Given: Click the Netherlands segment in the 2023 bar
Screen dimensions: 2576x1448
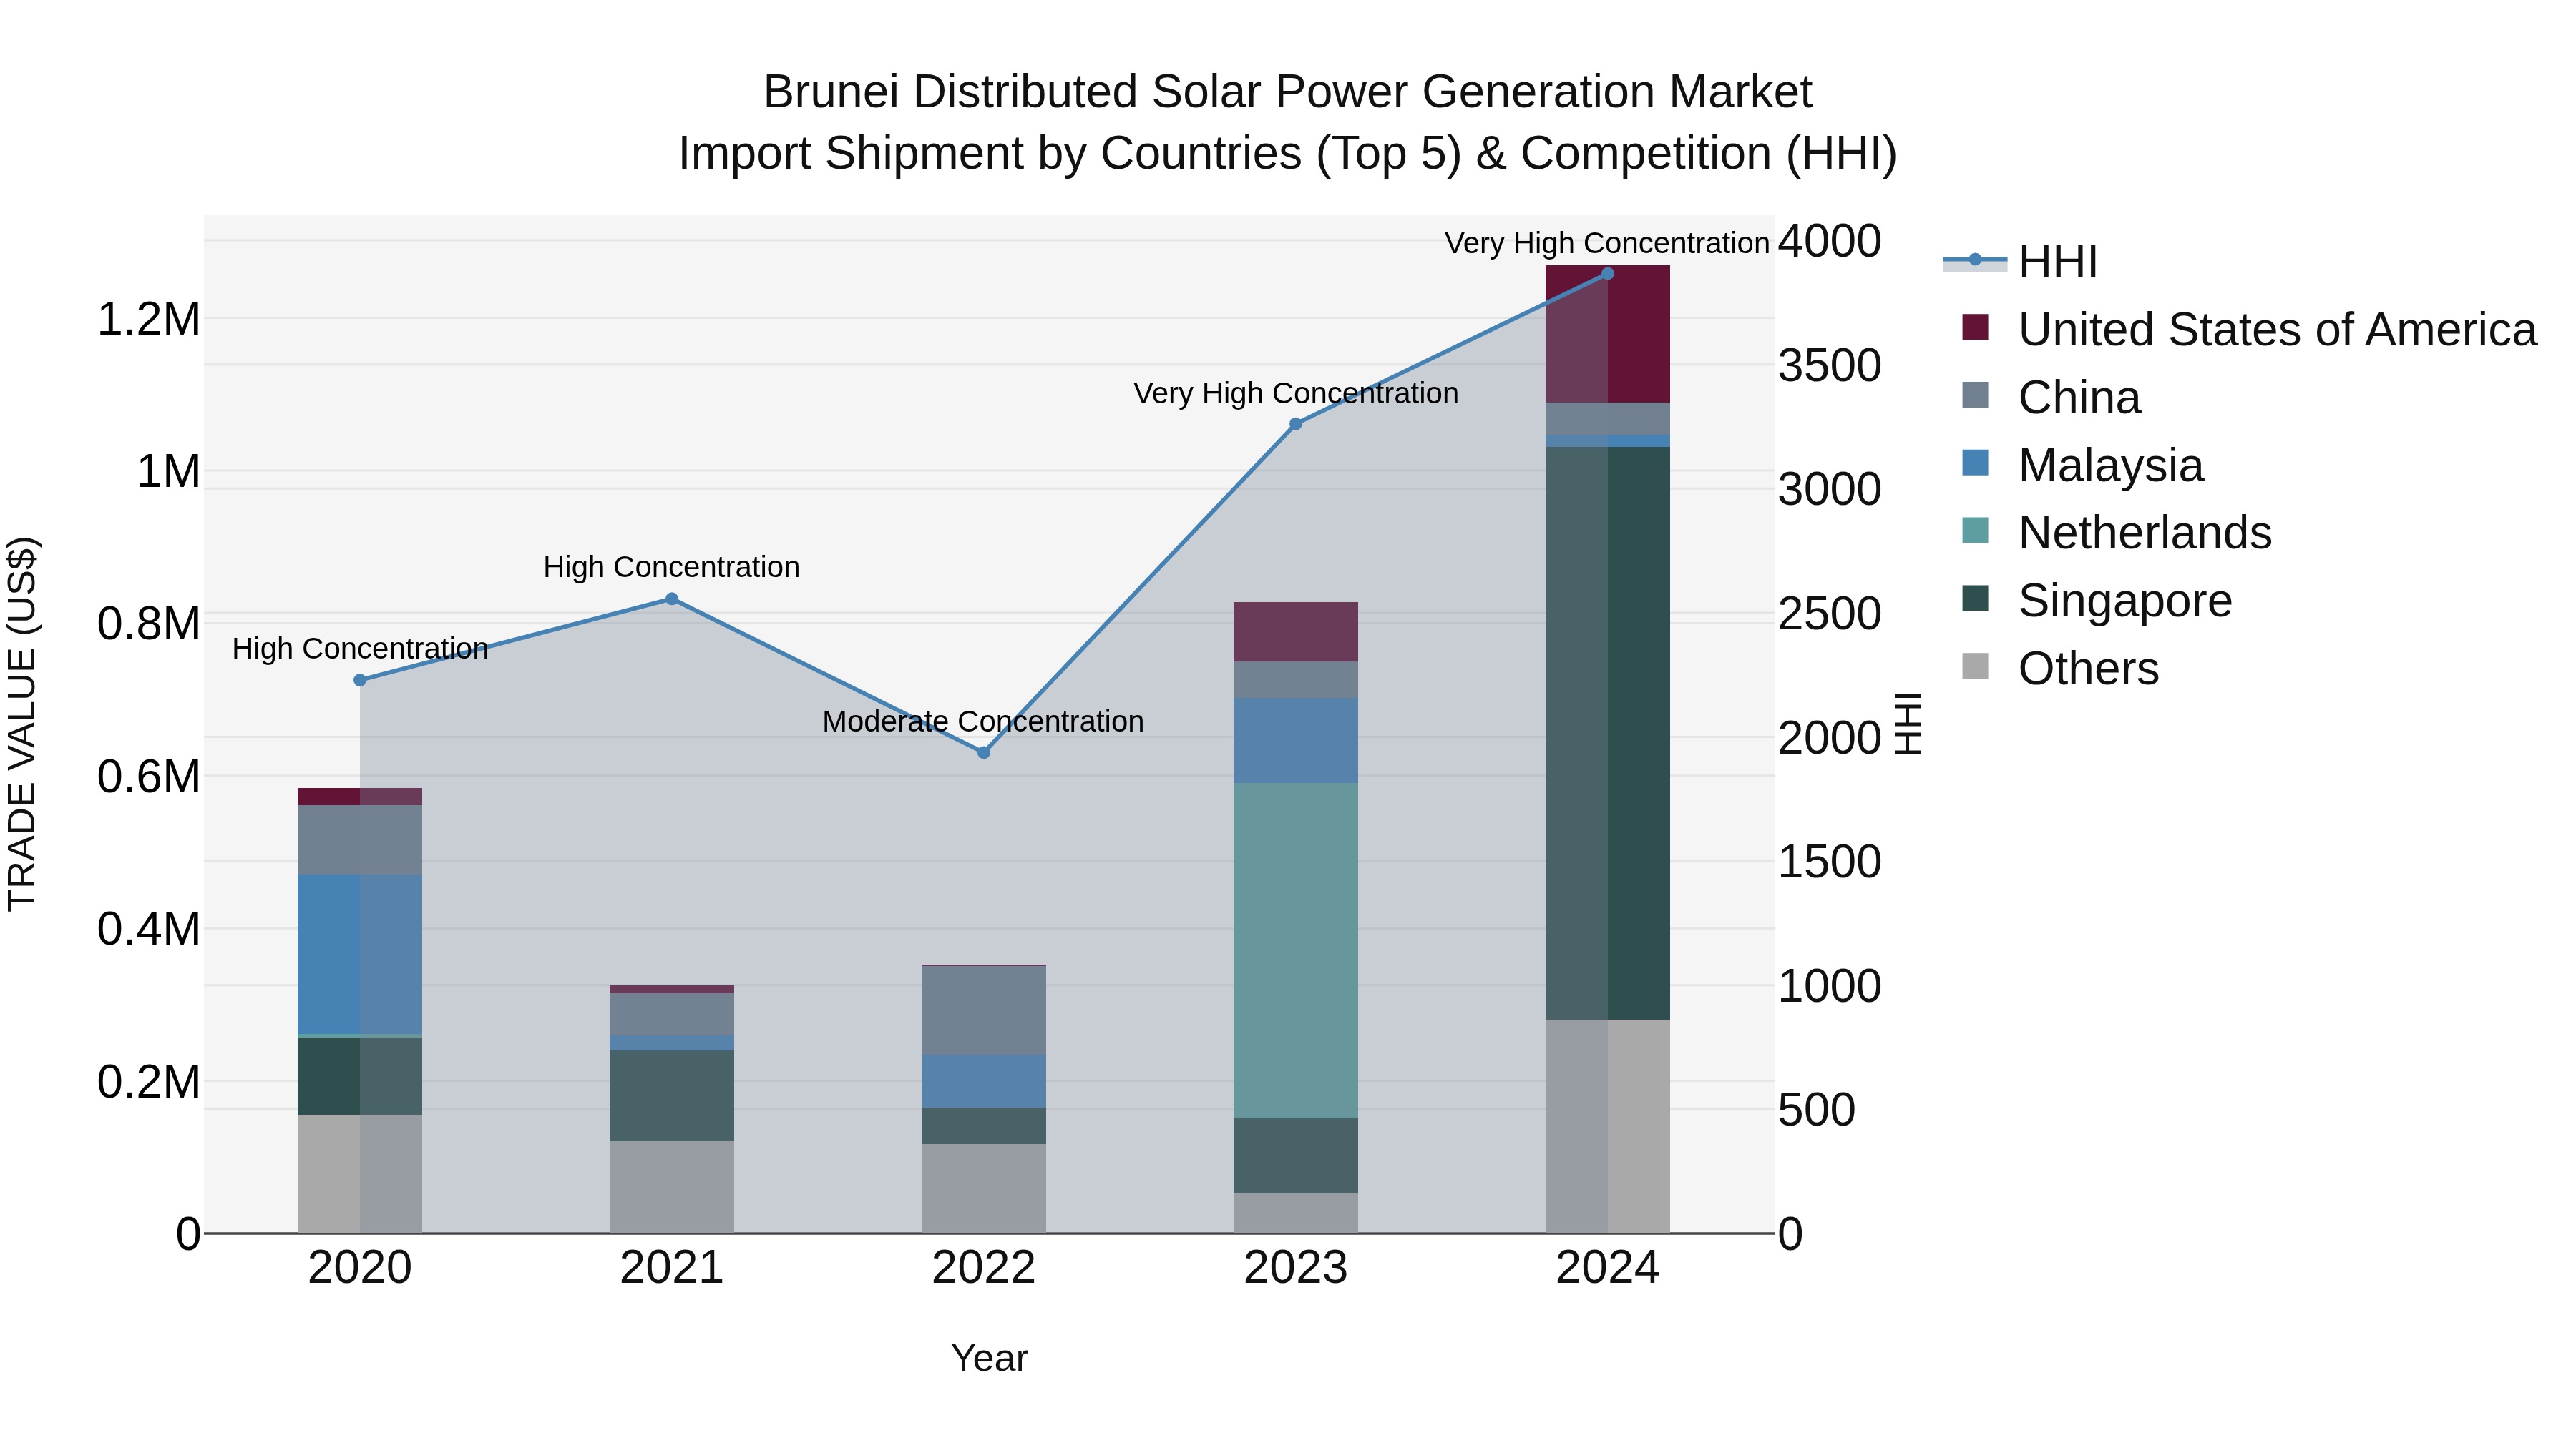Looking at the screenshot, I should tap(1296, 950).
